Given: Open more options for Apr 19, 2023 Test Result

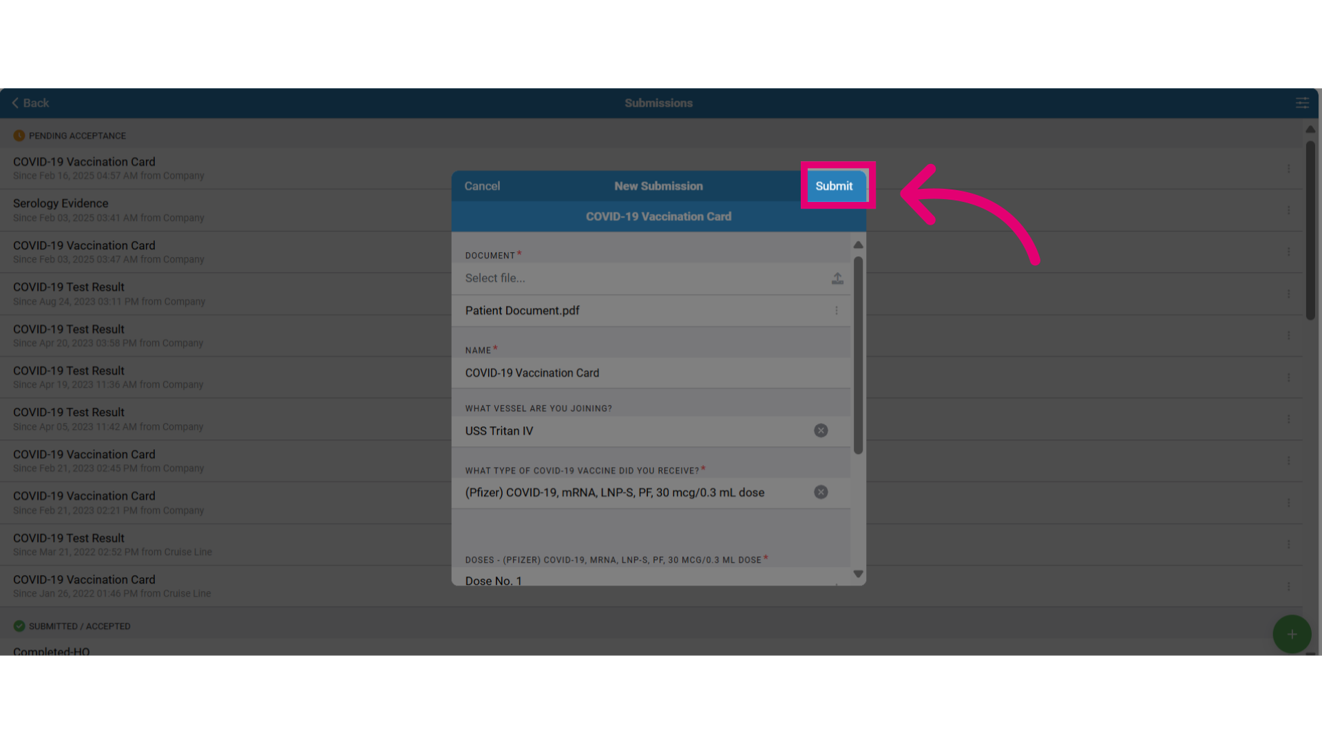Looking at the screenshot, I should point(1288,378).
